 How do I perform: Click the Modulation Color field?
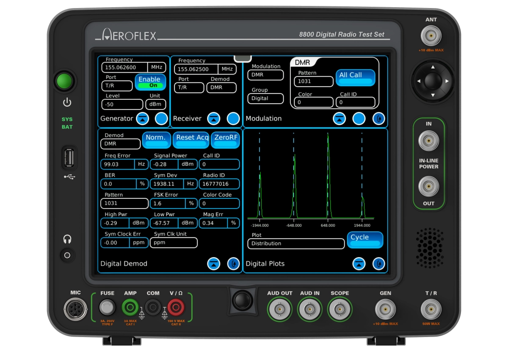[313, 102]
